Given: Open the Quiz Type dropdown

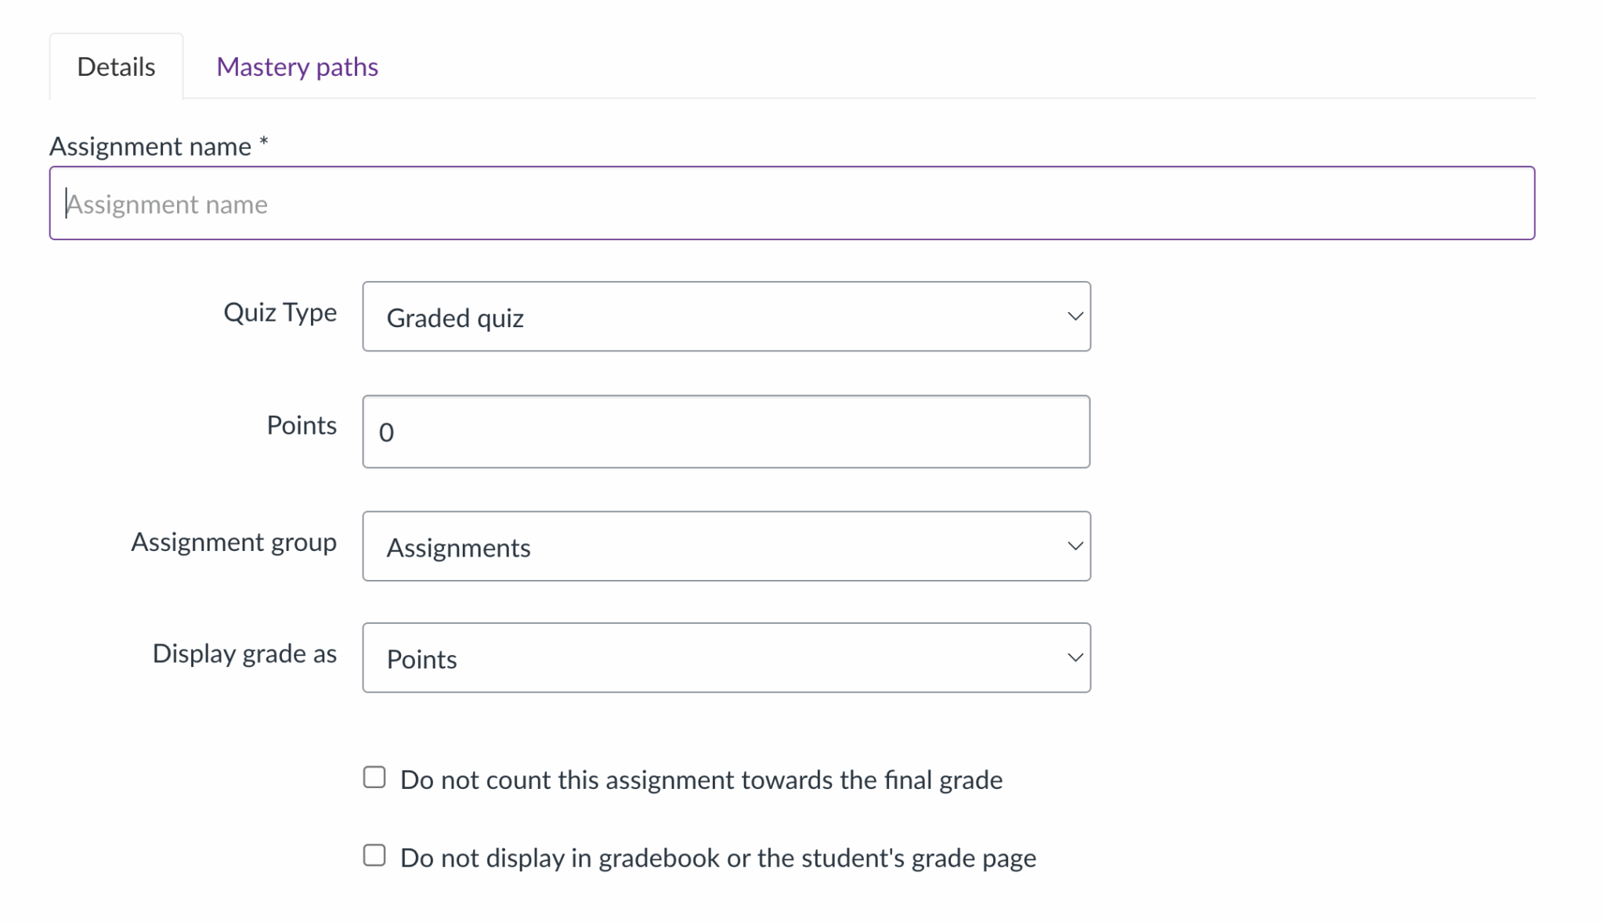Looking at the screenshot, I should pyautogui.click(x=726, y=317).
